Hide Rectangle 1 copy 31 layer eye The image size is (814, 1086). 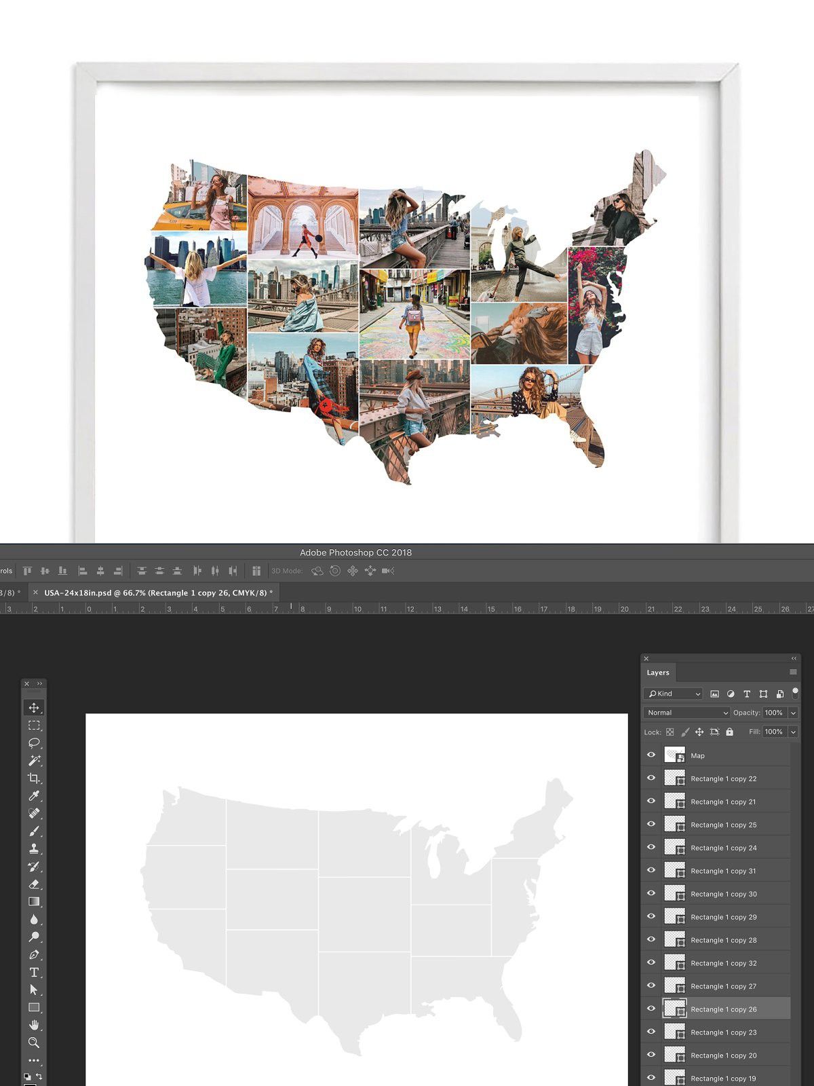(x=651, y=870)
